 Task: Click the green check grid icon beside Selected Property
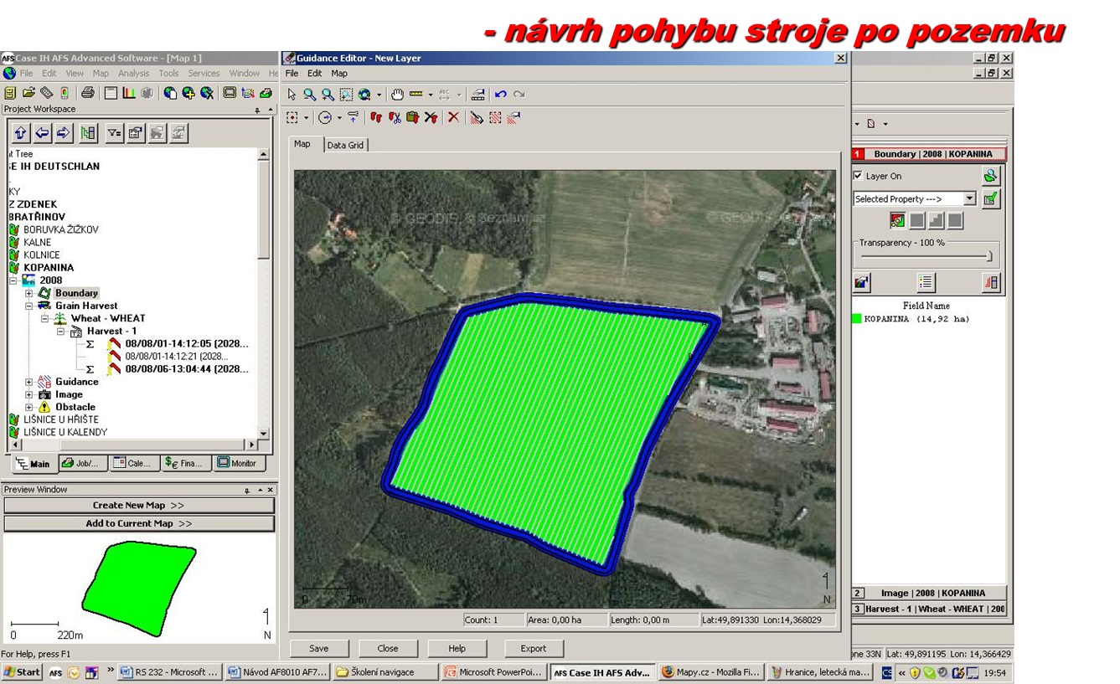click(x=991, y=198)
